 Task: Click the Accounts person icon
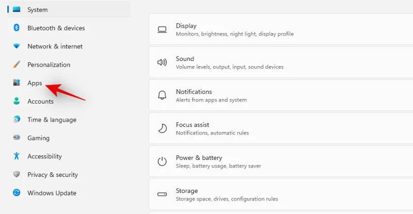pyautogui.click(x=17, y=101)
